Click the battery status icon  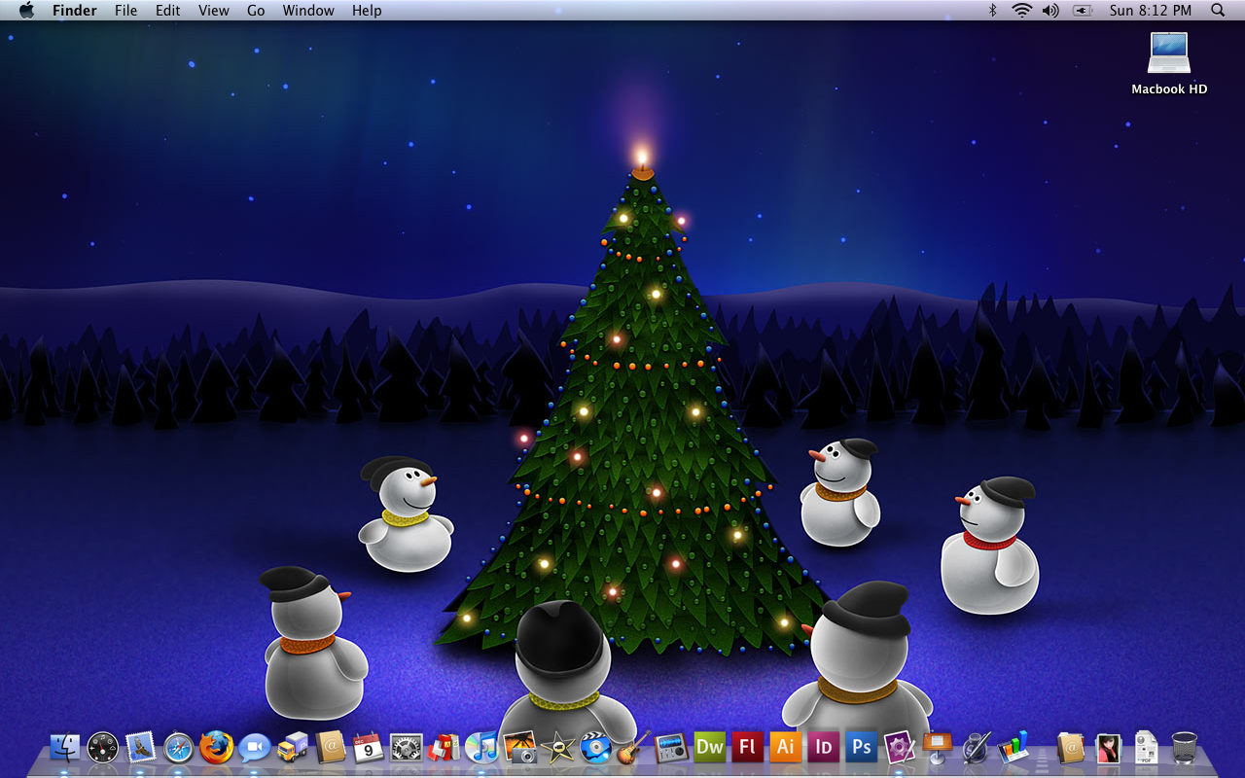pos(1083,11)
